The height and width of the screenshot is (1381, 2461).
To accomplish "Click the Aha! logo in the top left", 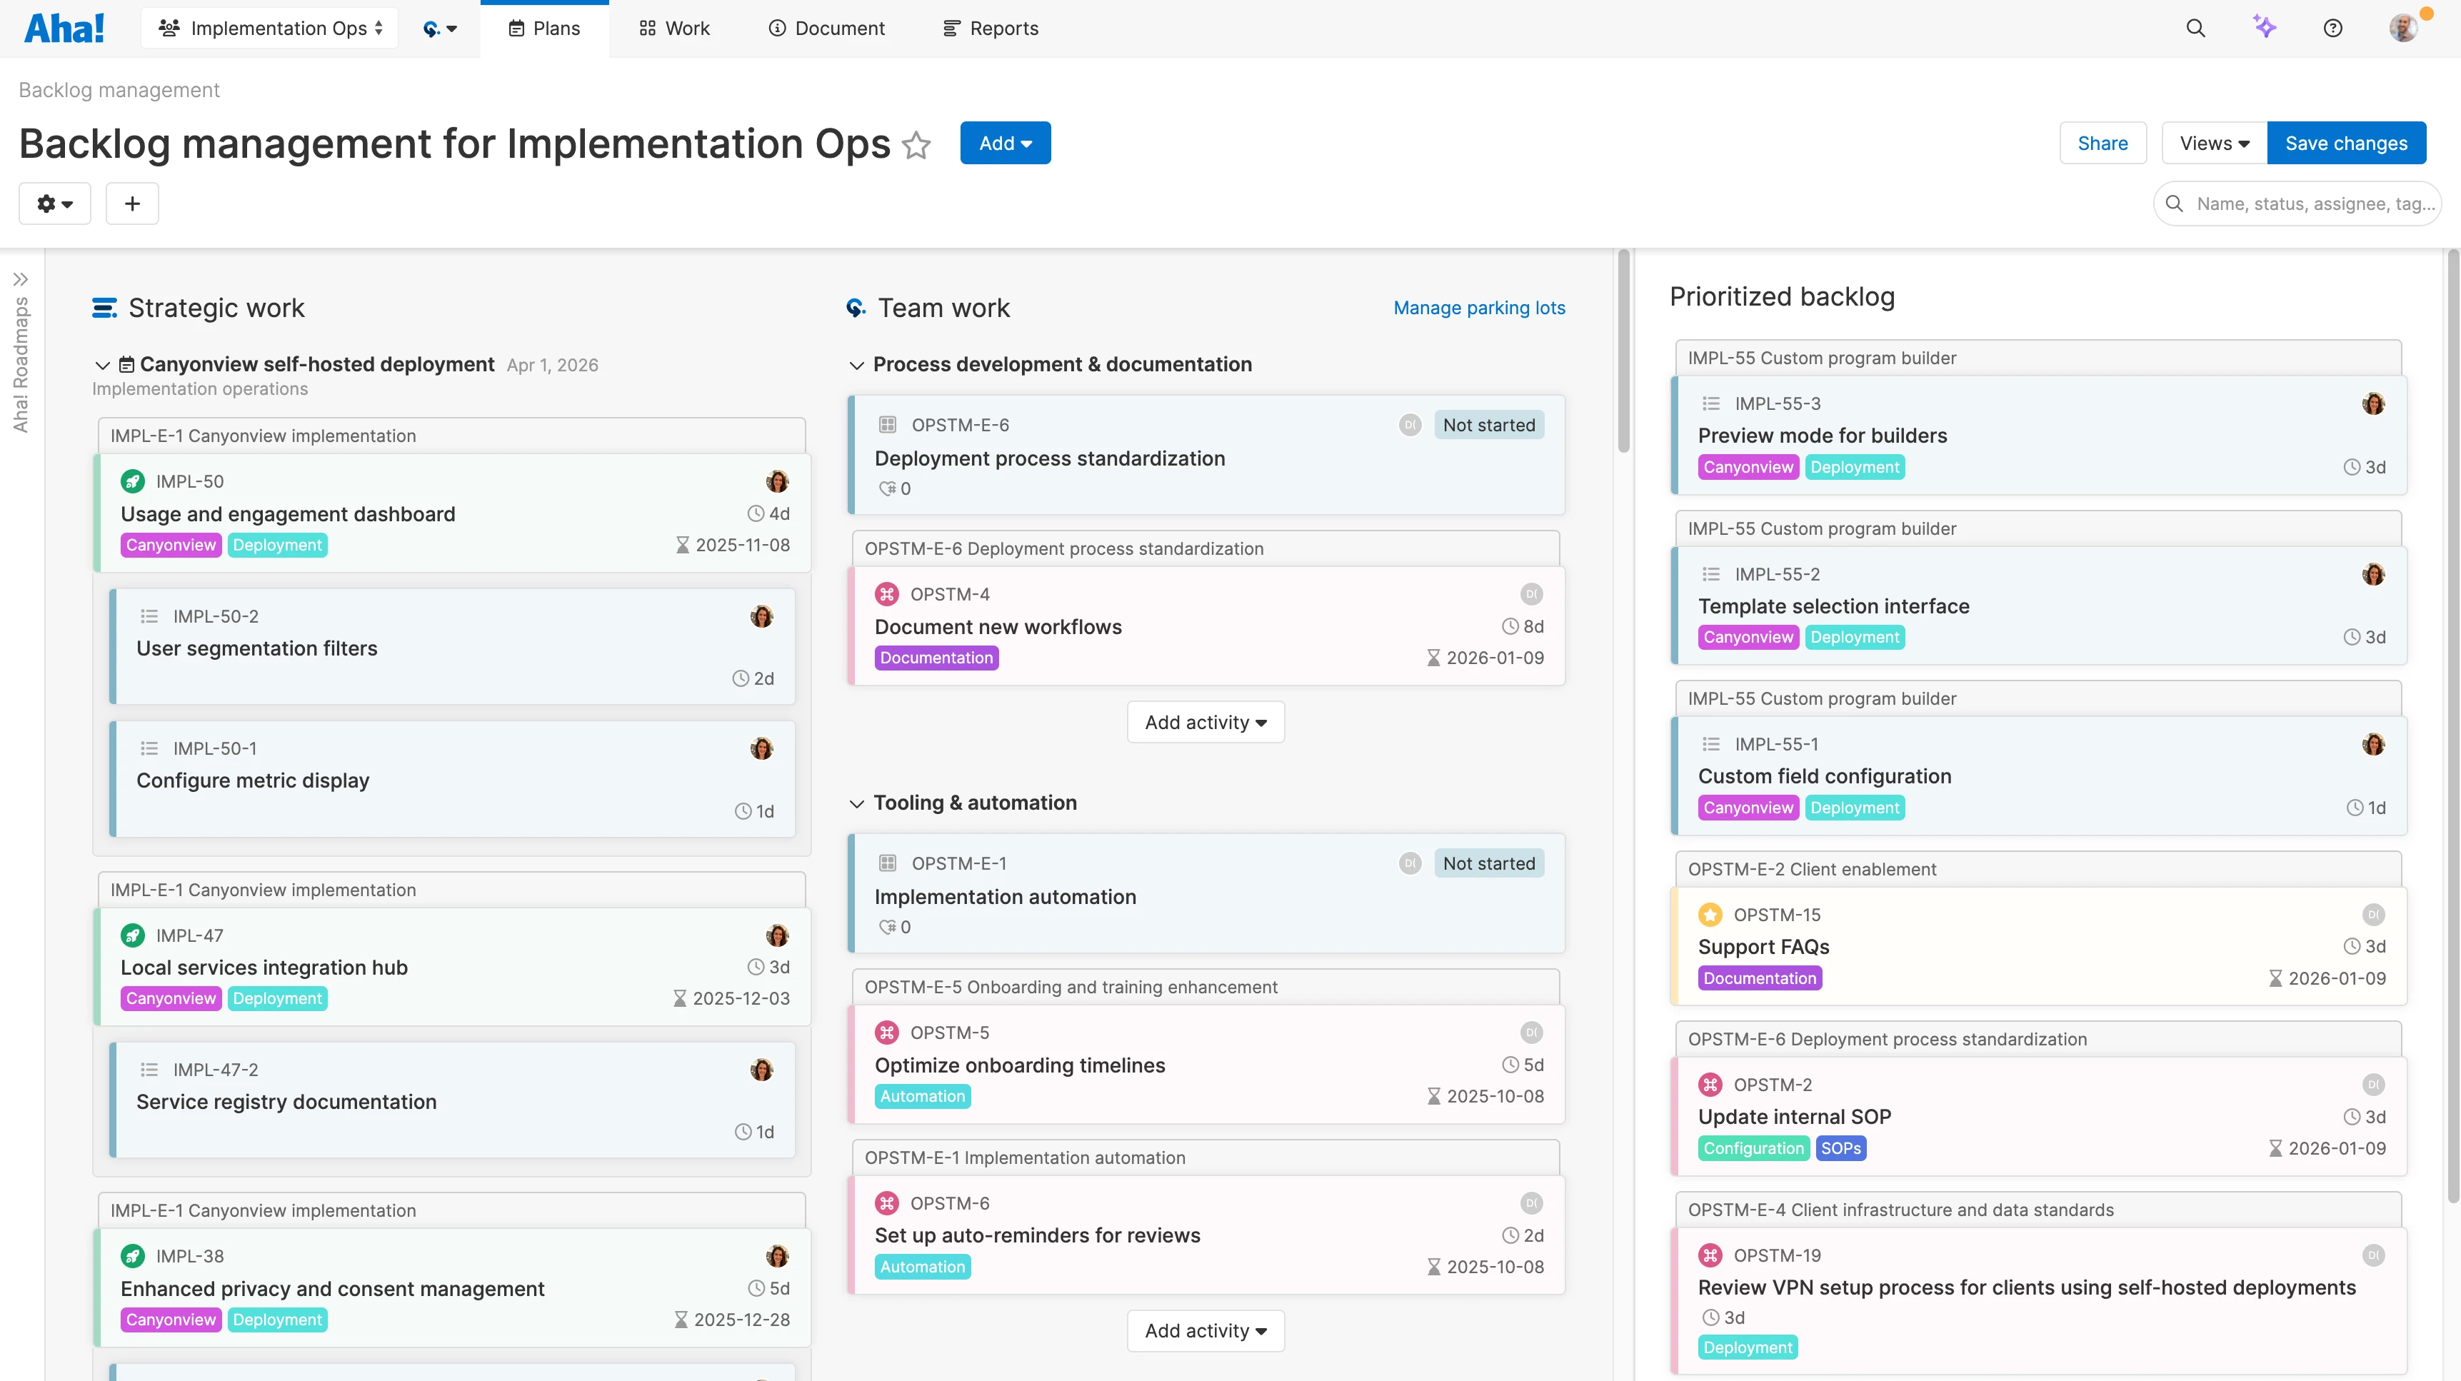I will coord(63,26).
